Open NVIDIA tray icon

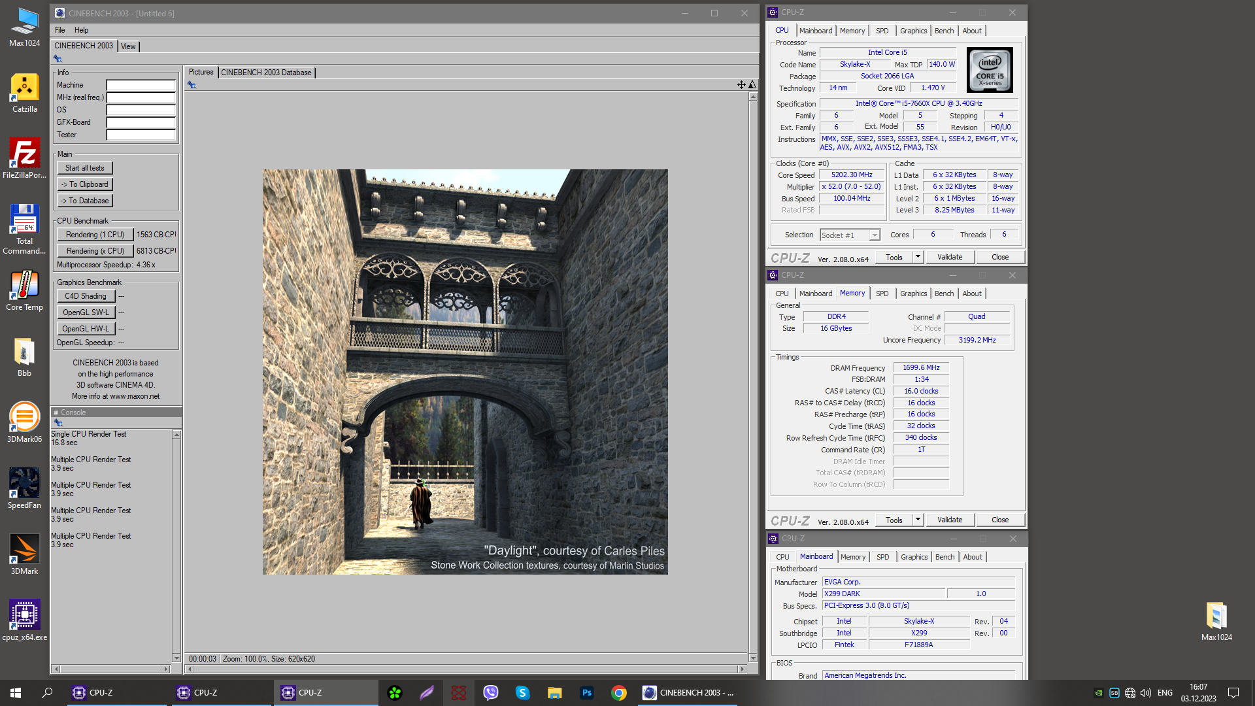click(x=1098, y=693)
